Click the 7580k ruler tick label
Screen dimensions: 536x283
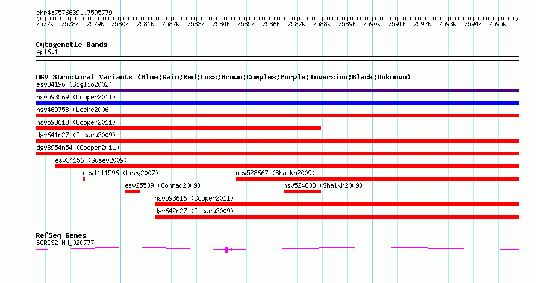pos(120,24)
